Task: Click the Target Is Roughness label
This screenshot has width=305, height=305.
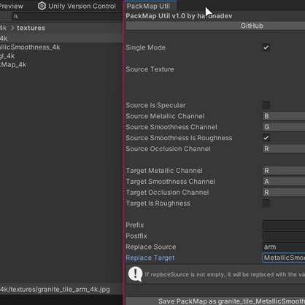Action: click(x=158, y=204)
